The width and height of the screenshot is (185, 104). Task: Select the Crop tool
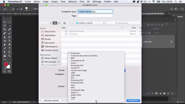click(x=5, y=29)
